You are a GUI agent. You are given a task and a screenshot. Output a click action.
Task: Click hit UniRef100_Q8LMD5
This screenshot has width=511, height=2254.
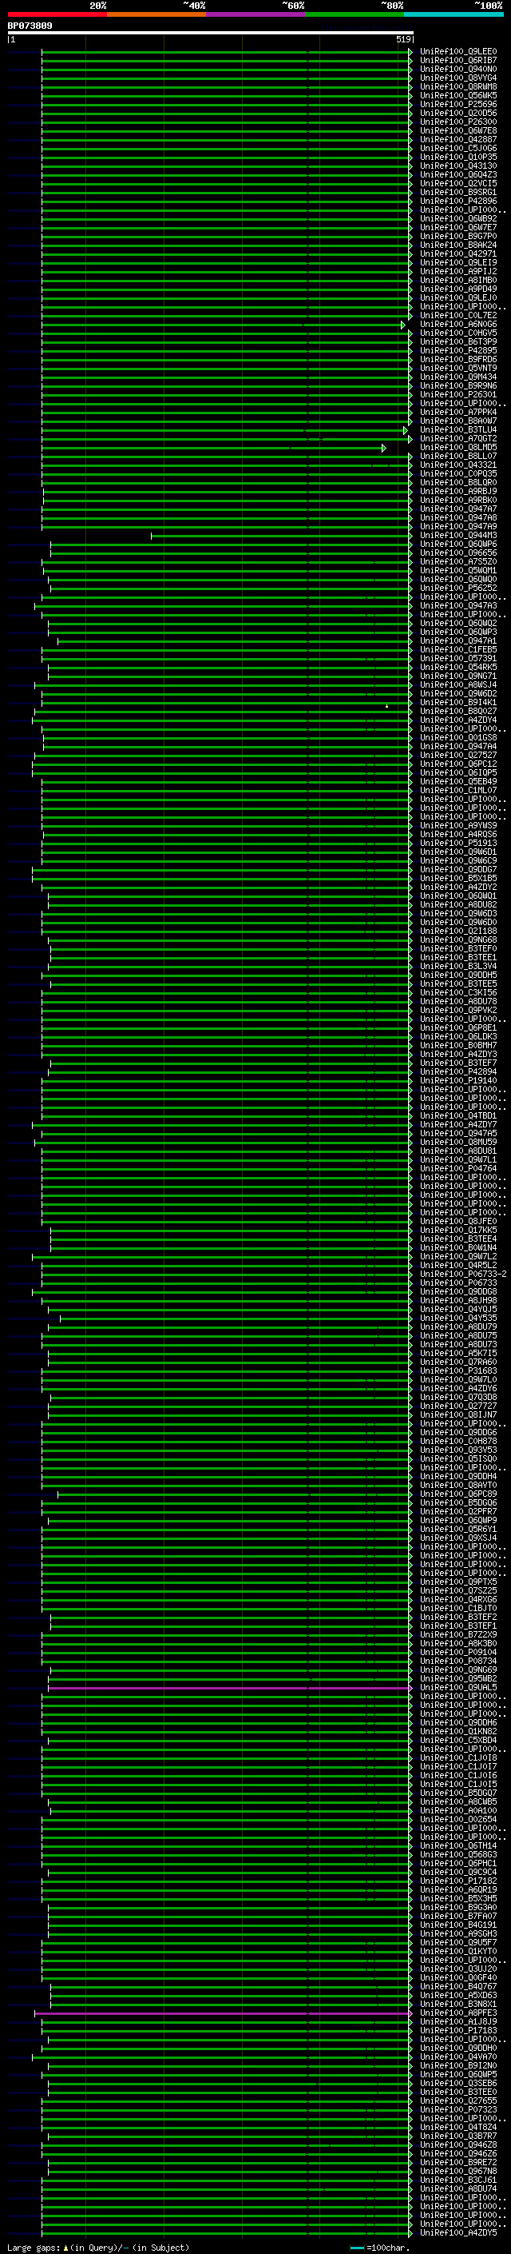(458, 448)
